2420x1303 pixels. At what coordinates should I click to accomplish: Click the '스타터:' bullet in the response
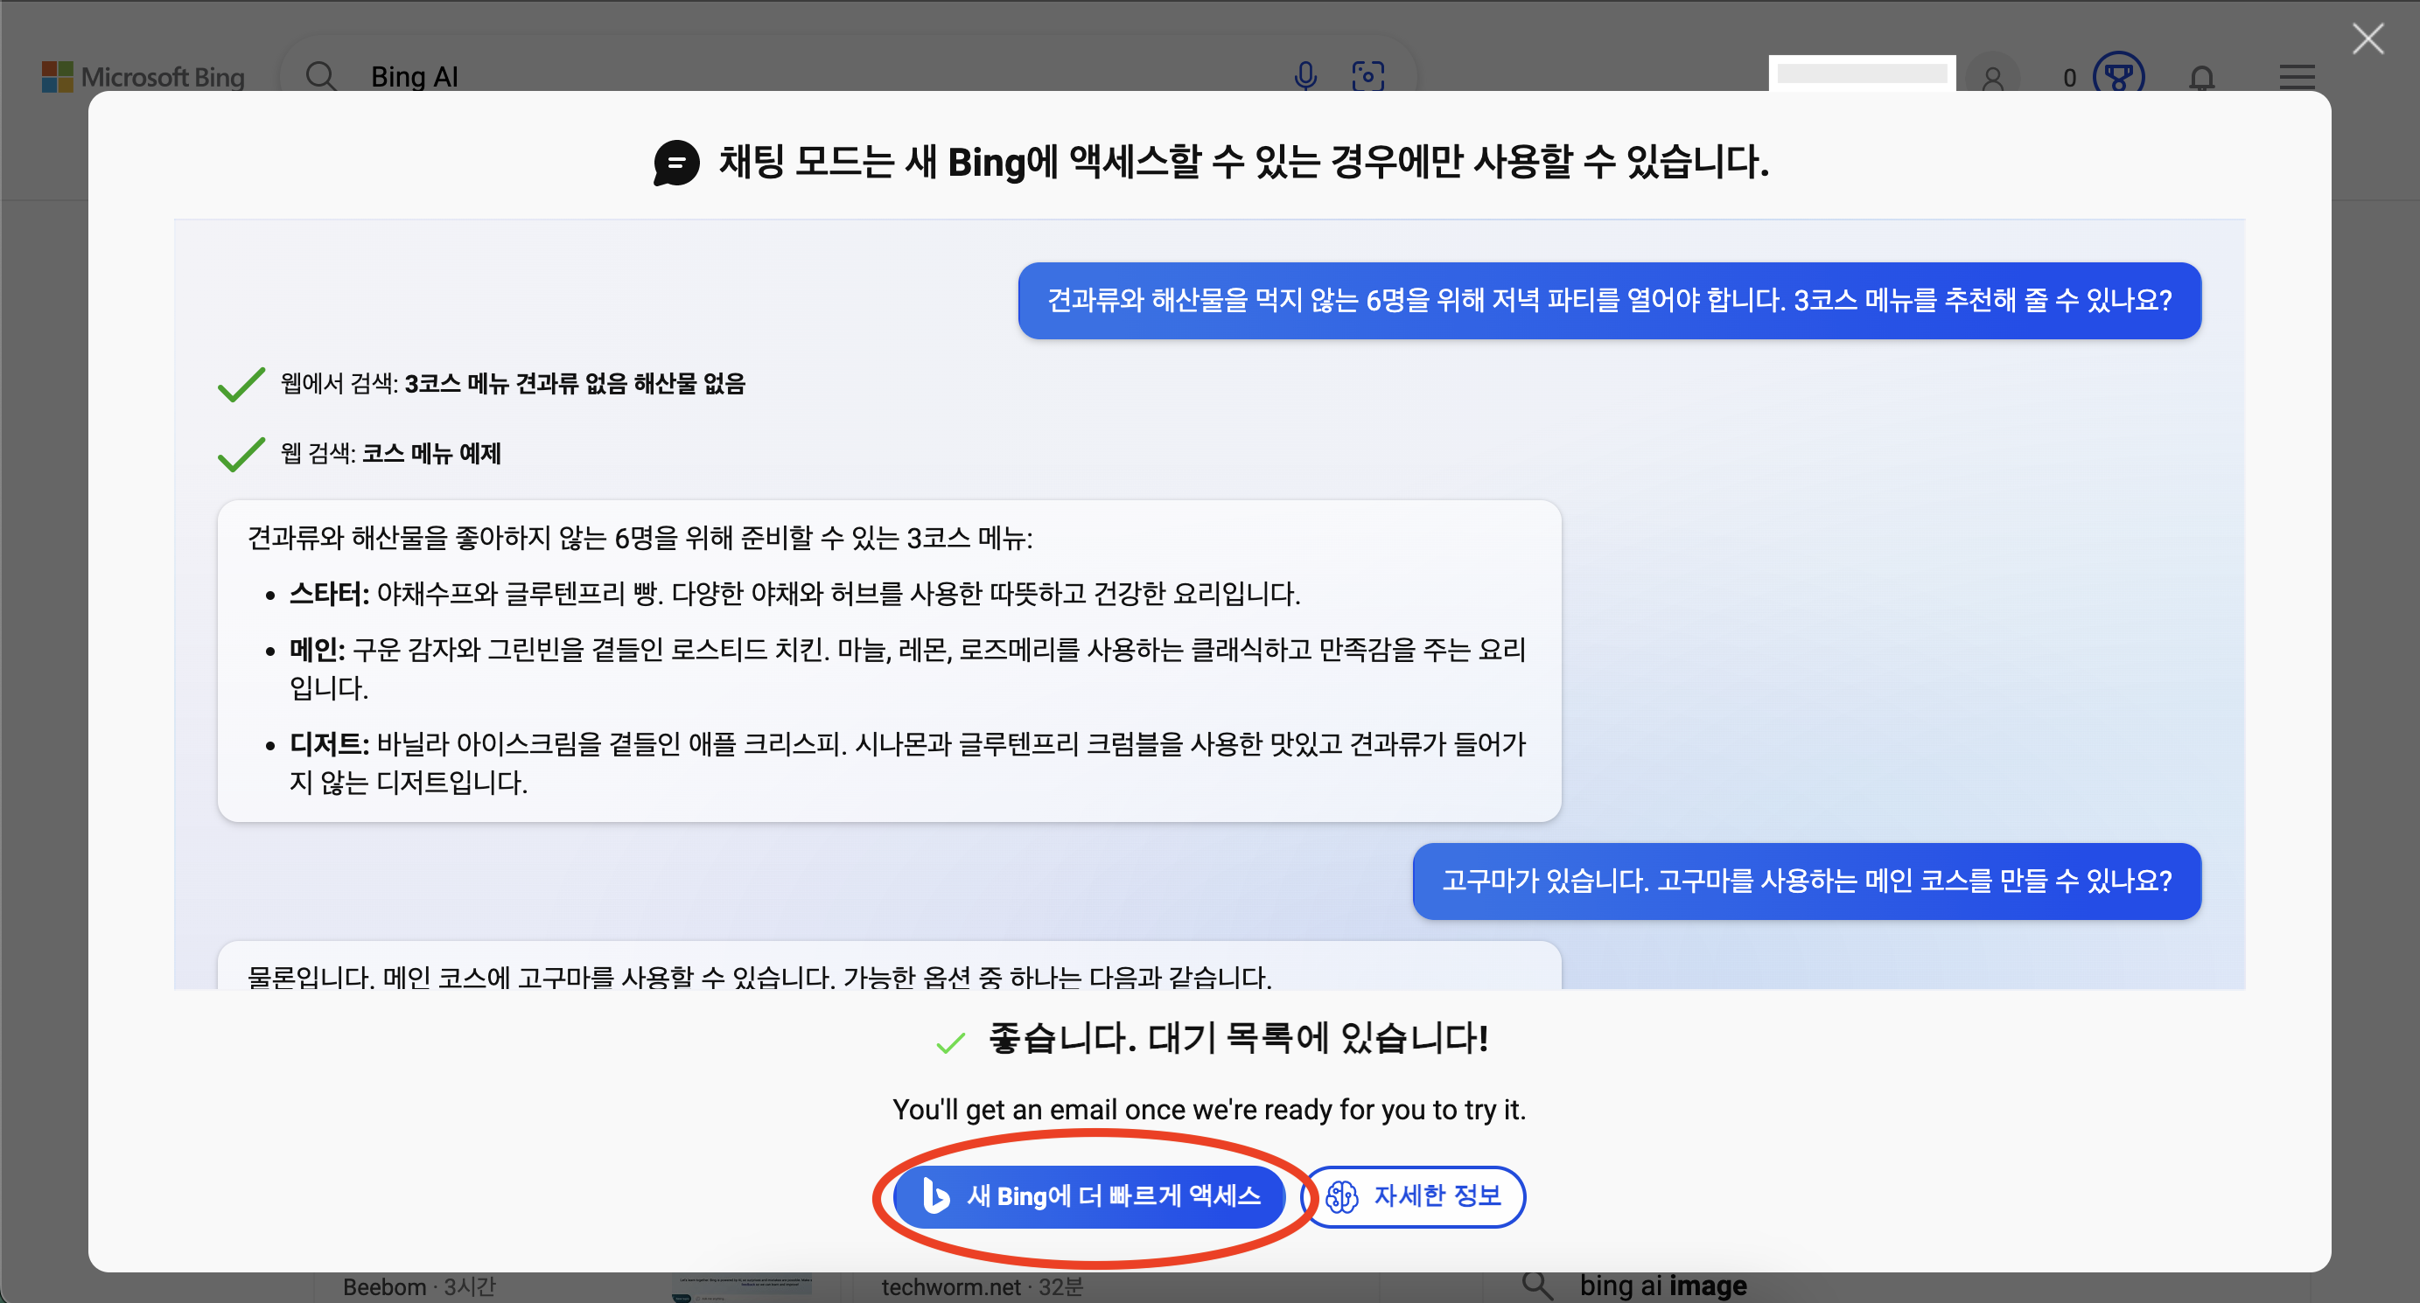(794, 593)
